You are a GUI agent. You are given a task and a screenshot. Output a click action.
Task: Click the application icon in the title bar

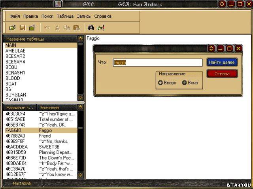[58, 4]
